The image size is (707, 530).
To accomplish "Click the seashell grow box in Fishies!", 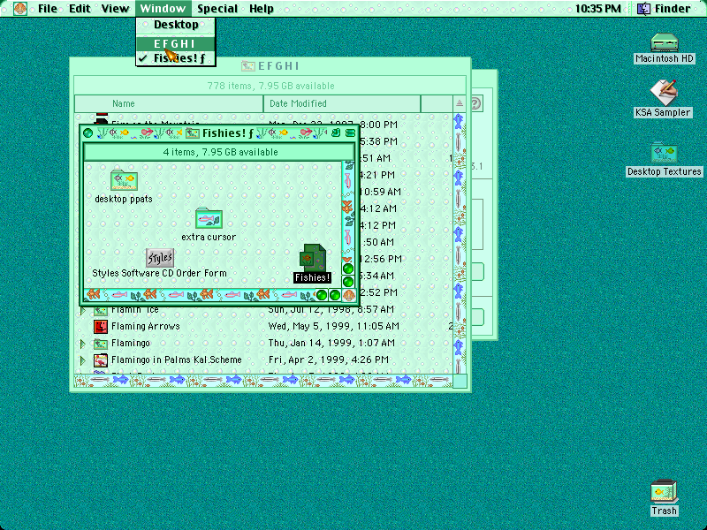I will 349,296.
